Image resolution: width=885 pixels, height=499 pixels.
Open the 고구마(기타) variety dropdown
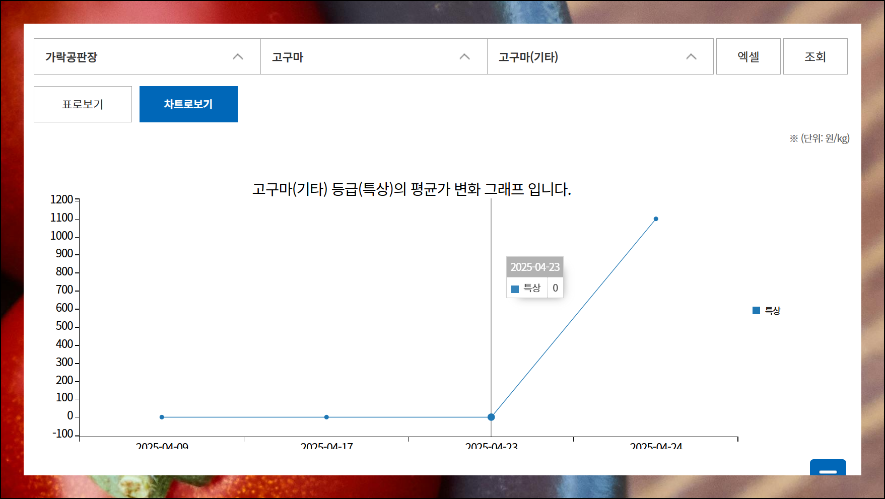pos(600,56)
